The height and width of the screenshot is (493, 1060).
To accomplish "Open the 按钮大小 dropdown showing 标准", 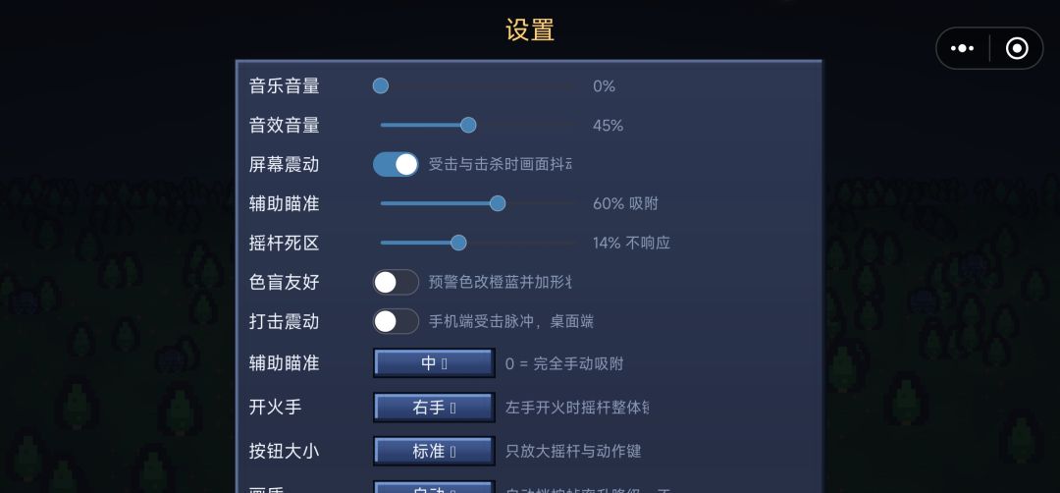I will click(434, 451).
